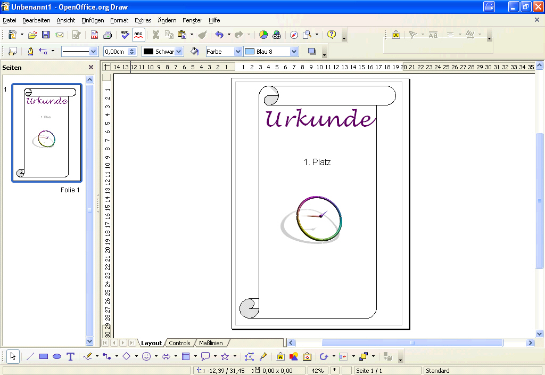Save the document using the floppy disk icon
This screenshot has height=375, width=545.
point(46,35)
